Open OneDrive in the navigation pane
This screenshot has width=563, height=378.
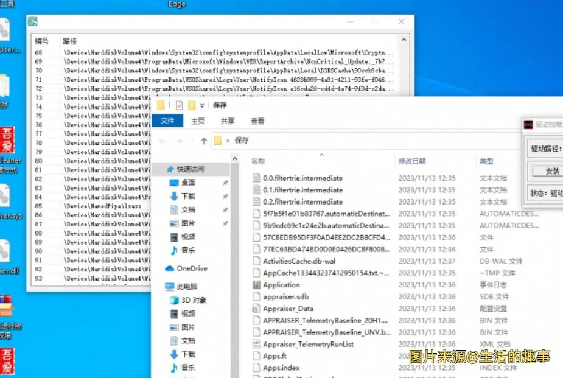(x=191, y=268)
